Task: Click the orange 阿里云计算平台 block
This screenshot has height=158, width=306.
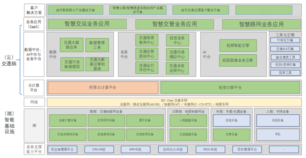Action: pos(103,87)
